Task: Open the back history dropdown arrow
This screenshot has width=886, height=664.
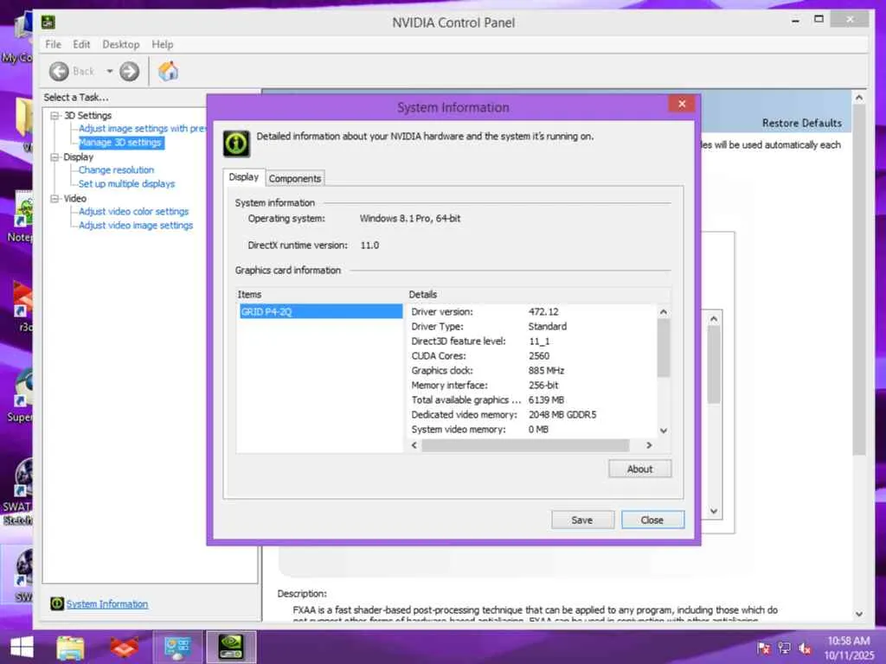Action: (x=110, y=71)
